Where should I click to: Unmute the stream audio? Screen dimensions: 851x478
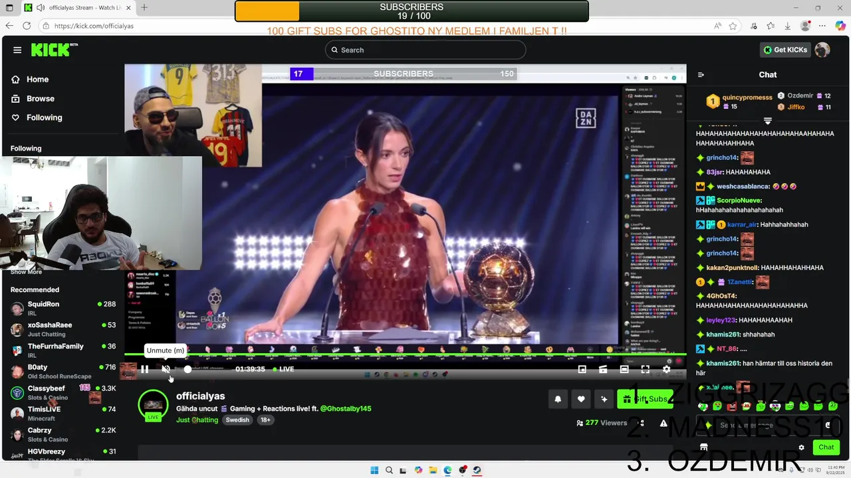166,369
